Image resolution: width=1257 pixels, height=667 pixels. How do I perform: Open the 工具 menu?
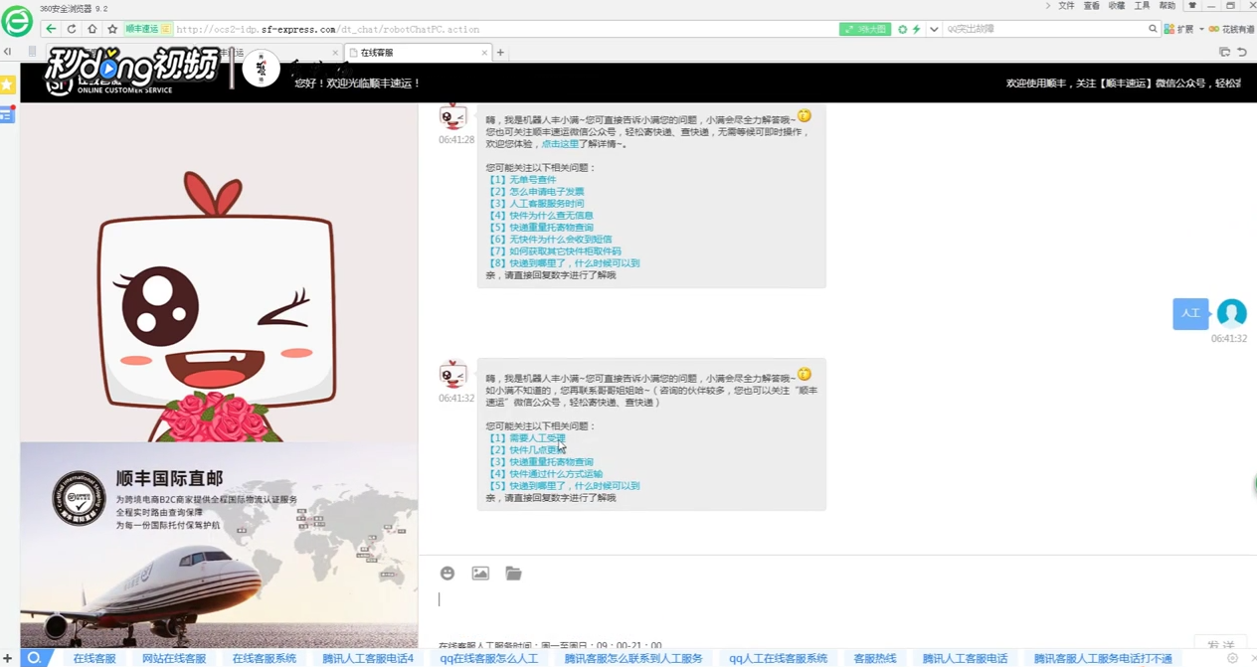(x=1143, y=6)
